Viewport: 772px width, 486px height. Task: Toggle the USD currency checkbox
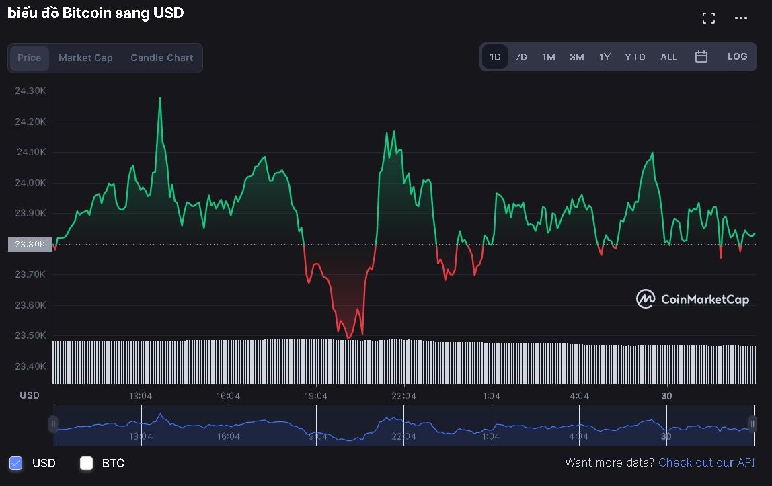(x=16, y=462)
